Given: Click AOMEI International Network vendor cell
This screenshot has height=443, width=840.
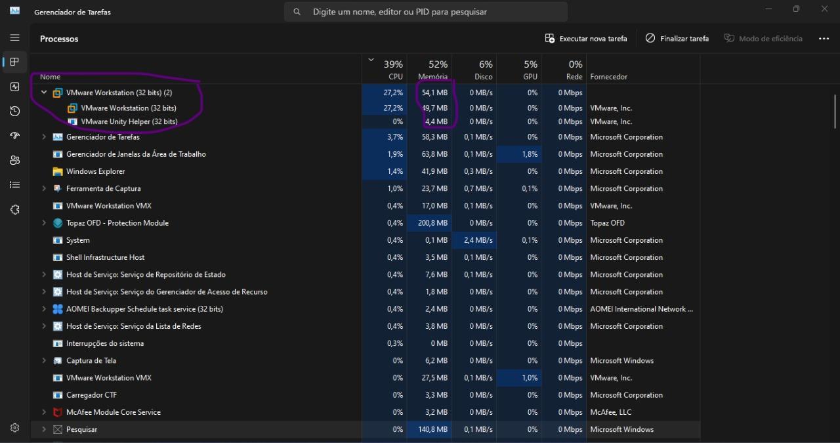Looking at the screenshot, I should pyautogui.click(x=643, y=309).
